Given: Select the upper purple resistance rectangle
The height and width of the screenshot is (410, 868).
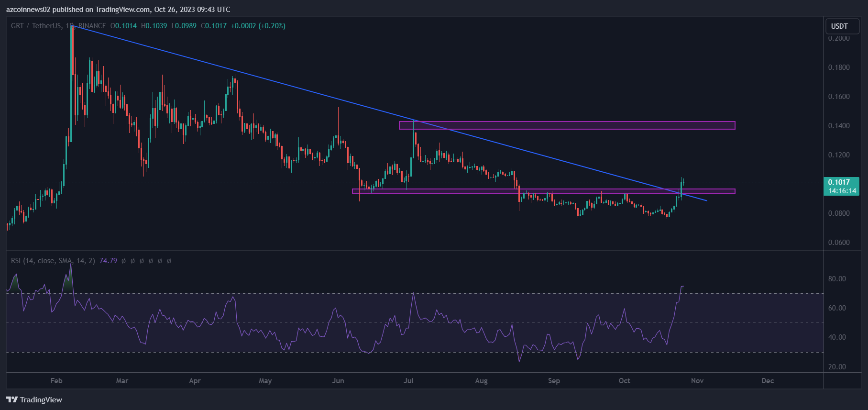Looking at the screenshot, I should point(567,125).
